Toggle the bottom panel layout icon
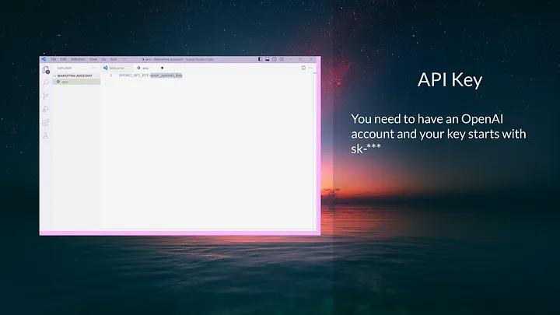Screen dimensions: 560x315 point(267,59)
